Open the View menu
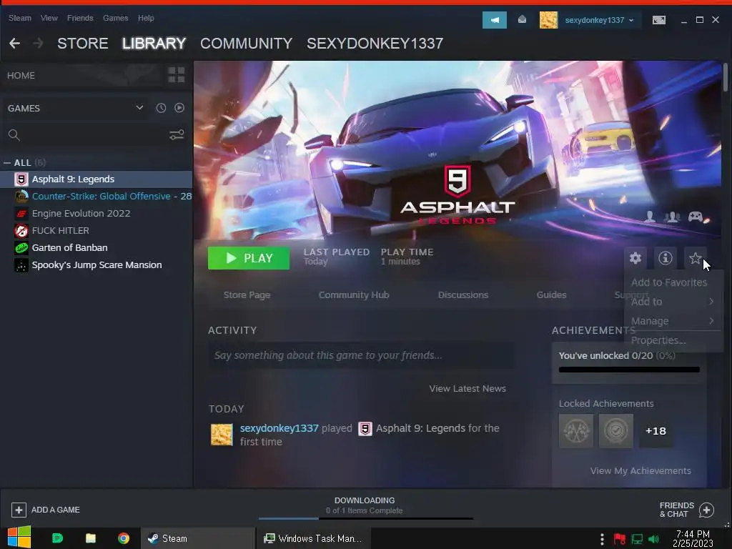The width and height of the screenshot is (732, 549). pos(49,18)
